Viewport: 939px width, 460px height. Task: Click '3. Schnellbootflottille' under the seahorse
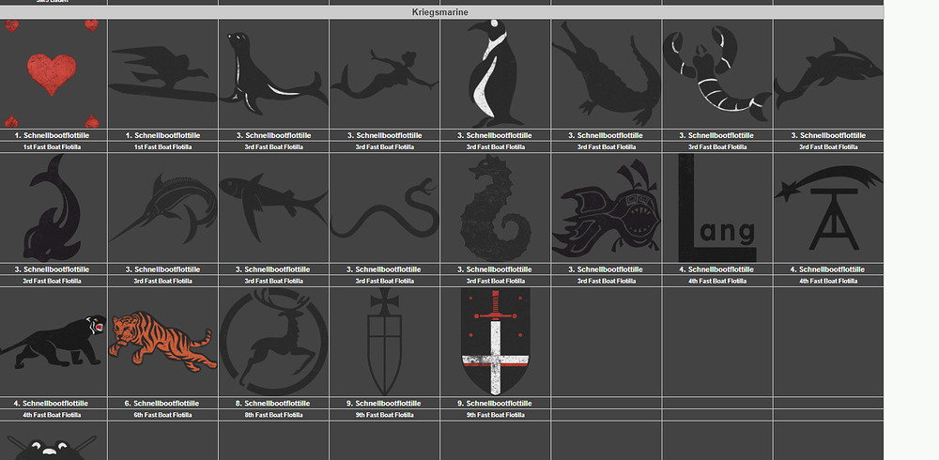pos(495,269)
